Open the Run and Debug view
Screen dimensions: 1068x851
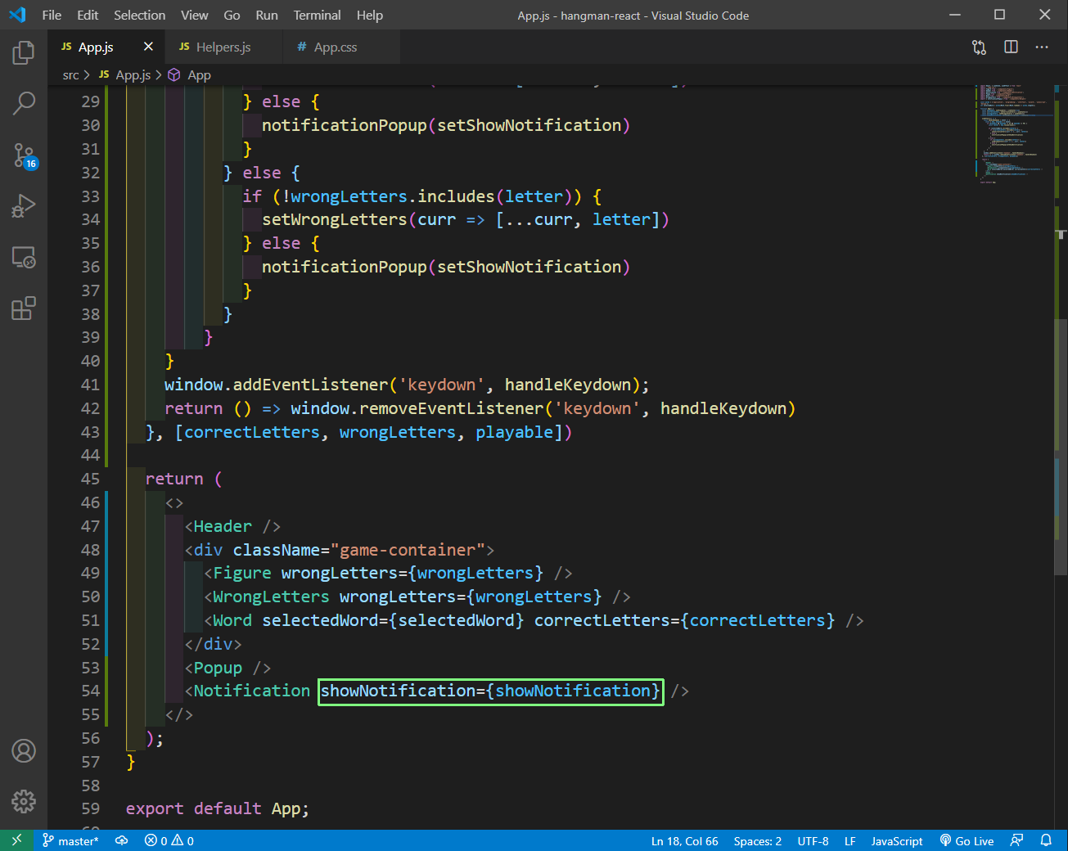(24, 206)
